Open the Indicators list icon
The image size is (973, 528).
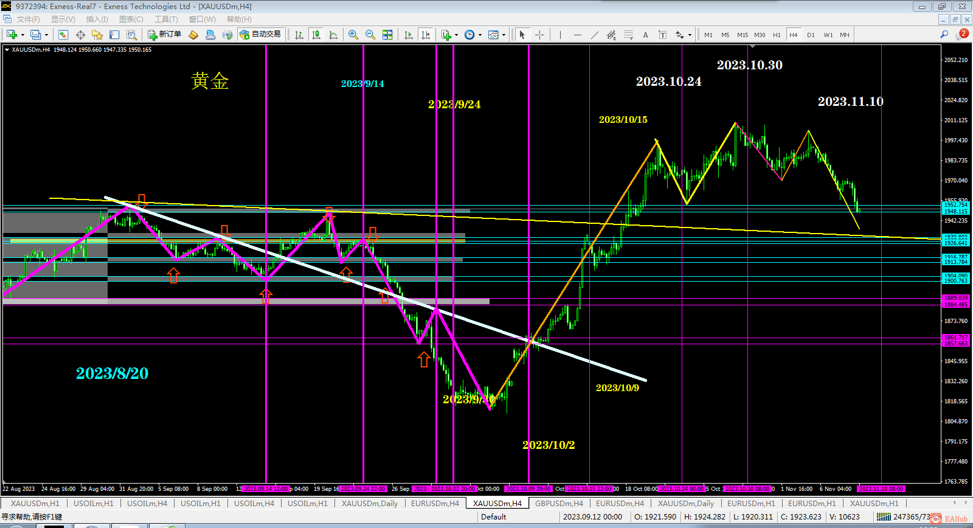446,35
